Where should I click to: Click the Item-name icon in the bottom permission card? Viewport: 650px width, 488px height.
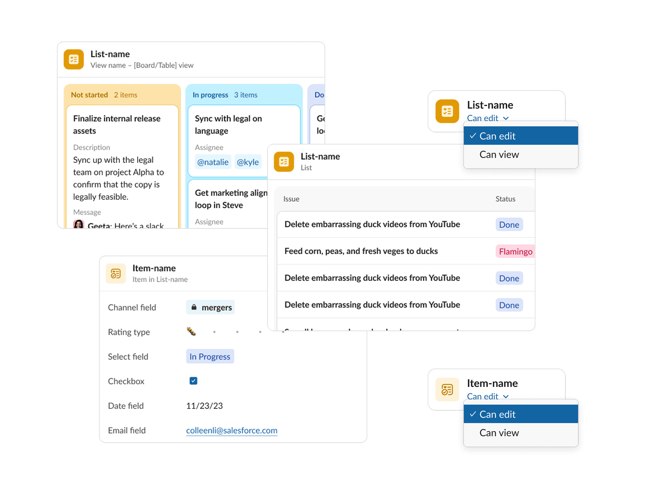[447, 390]
